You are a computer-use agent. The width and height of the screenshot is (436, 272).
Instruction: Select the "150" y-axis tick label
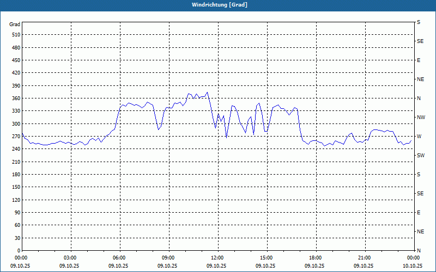pyautogui.click(x=16, y=187)
